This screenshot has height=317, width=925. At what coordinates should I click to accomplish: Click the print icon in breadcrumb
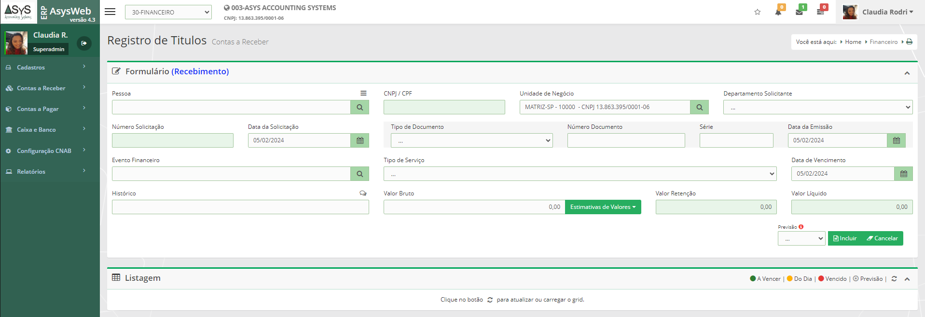909,42
